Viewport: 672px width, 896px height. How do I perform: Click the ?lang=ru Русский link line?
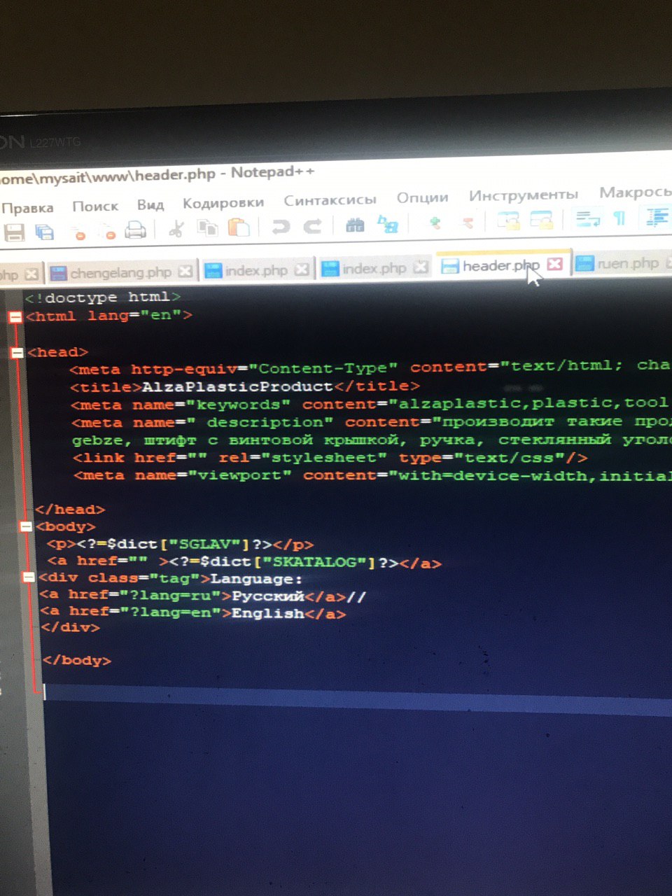[x=203, y=596]
